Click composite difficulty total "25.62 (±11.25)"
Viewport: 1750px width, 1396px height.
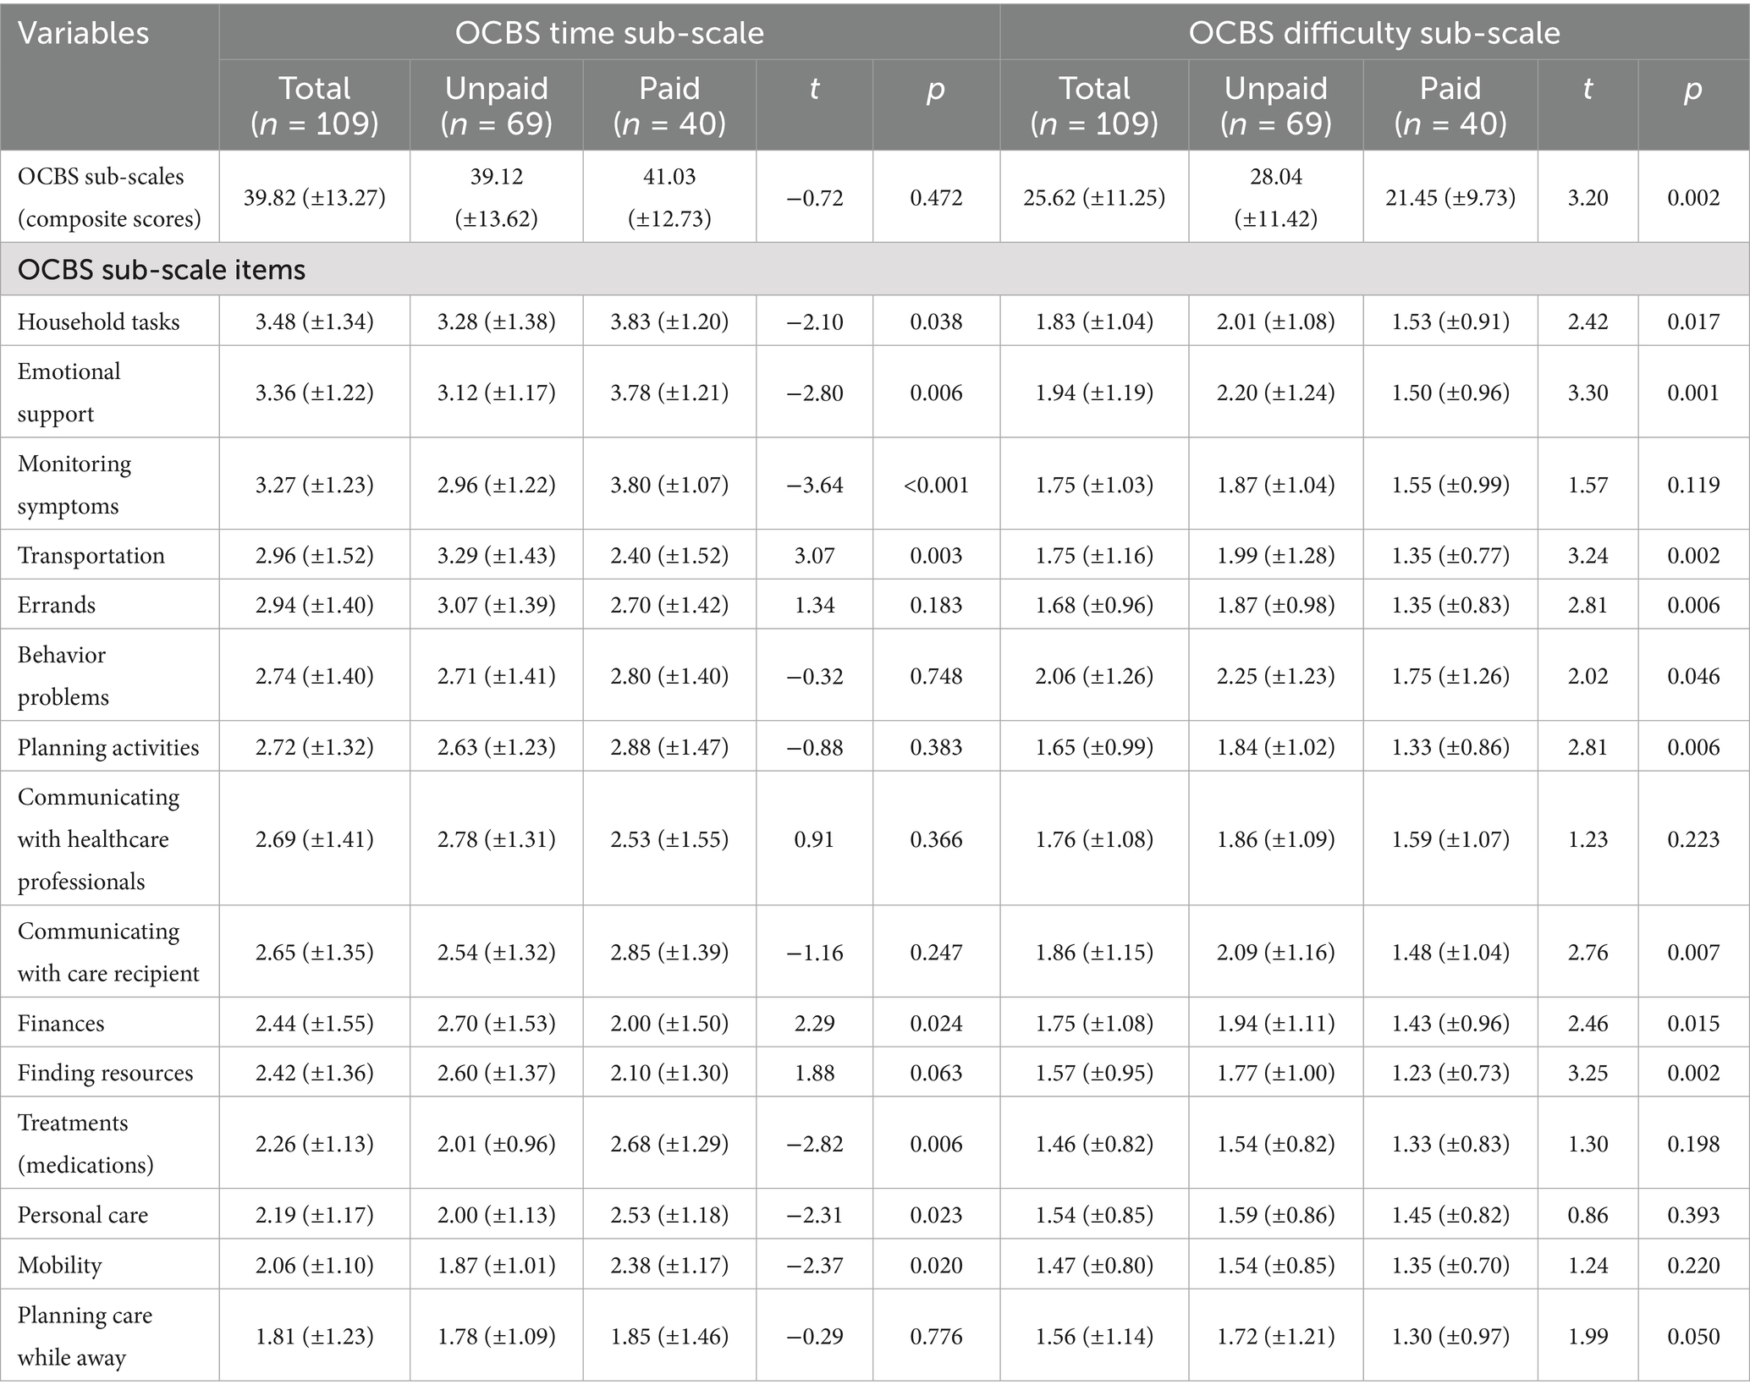[x=1094, y=197]
